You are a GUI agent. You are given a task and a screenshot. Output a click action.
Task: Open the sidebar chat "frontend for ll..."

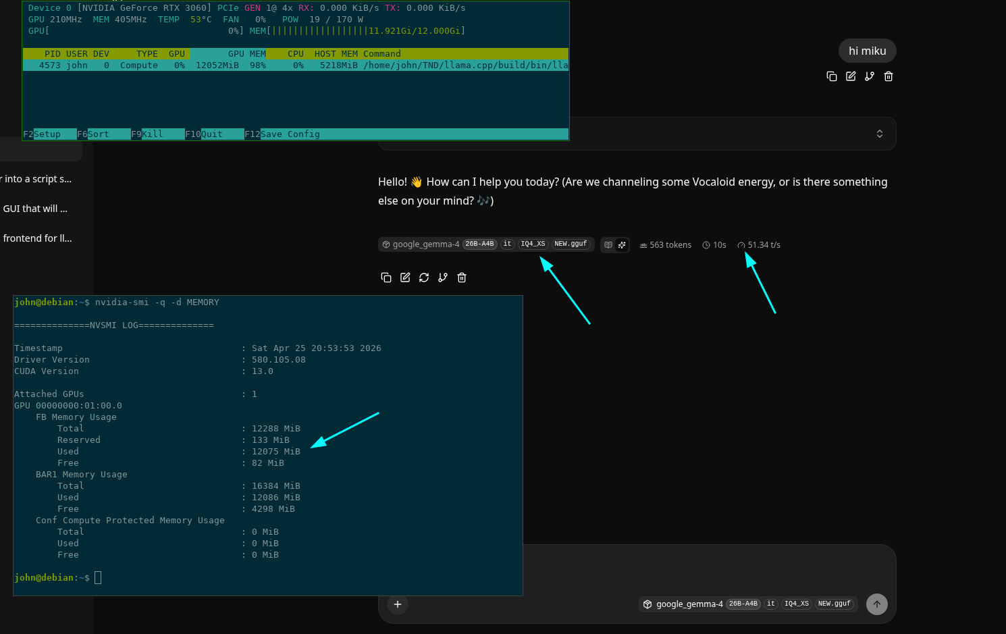37,238
